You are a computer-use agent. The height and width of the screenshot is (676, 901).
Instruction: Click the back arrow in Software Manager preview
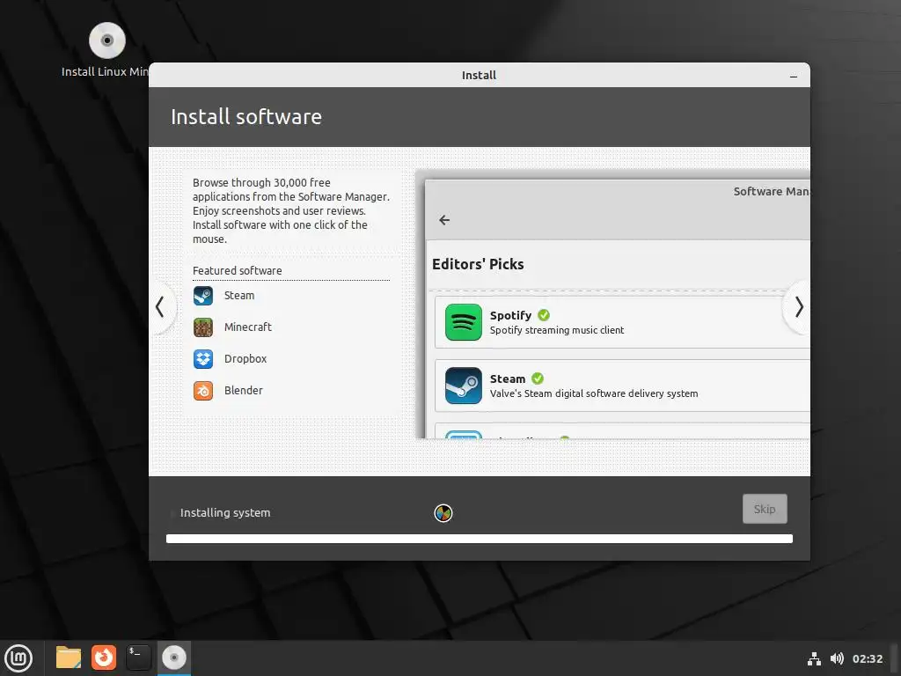tap(444, 220)
